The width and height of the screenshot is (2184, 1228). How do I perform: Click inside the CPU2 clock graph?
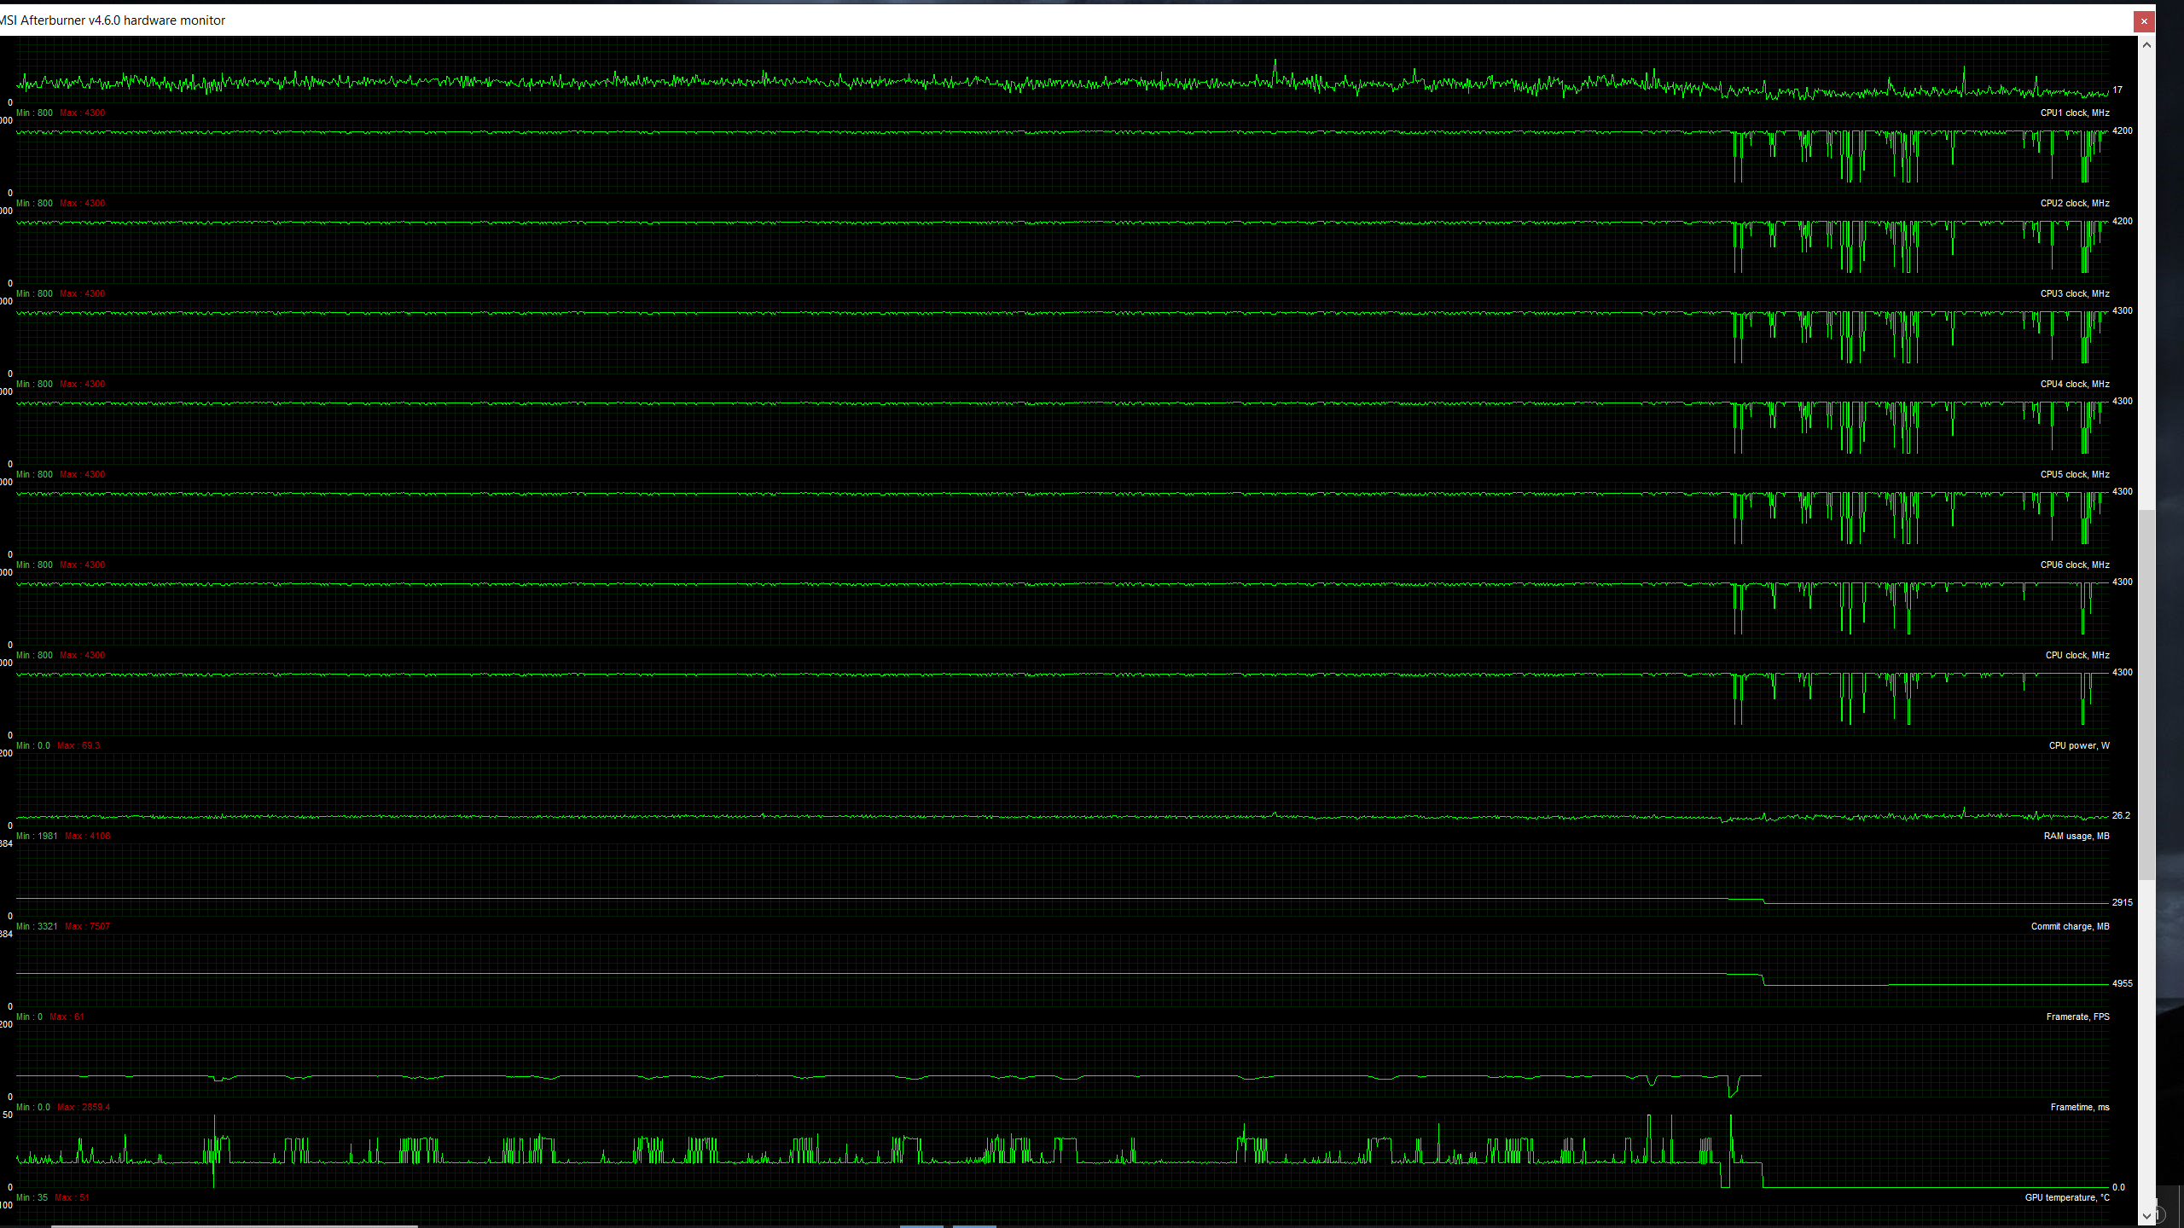pyautogui.click(x=853, y=248)
